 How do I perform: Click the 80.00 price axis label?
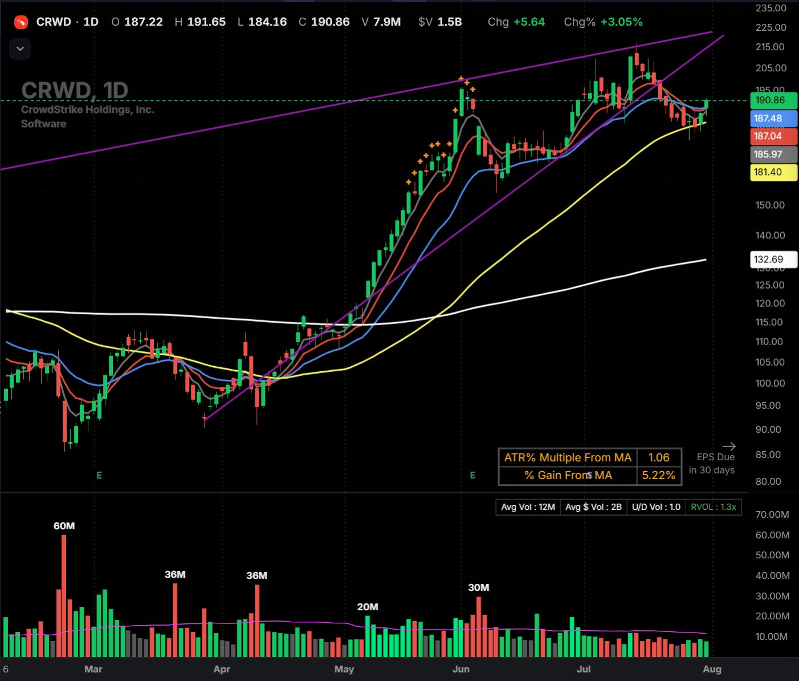[768, 481]
